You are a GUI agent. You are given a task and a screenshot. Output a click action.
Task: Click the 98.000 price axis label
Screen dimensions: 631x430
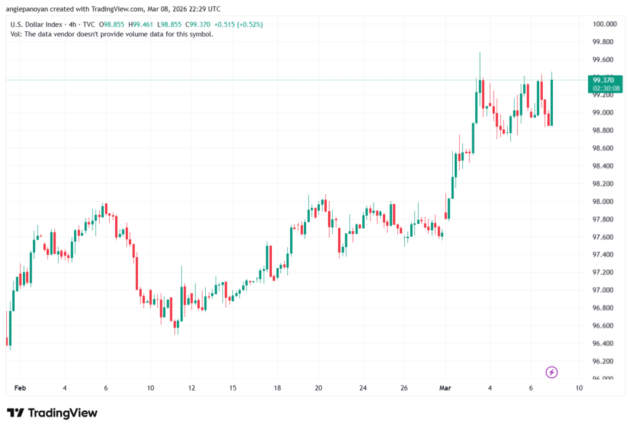coord(603,202)
